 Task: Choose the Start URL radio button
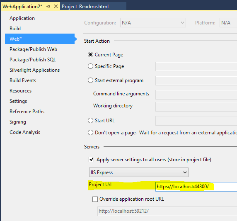pos(90,121)
